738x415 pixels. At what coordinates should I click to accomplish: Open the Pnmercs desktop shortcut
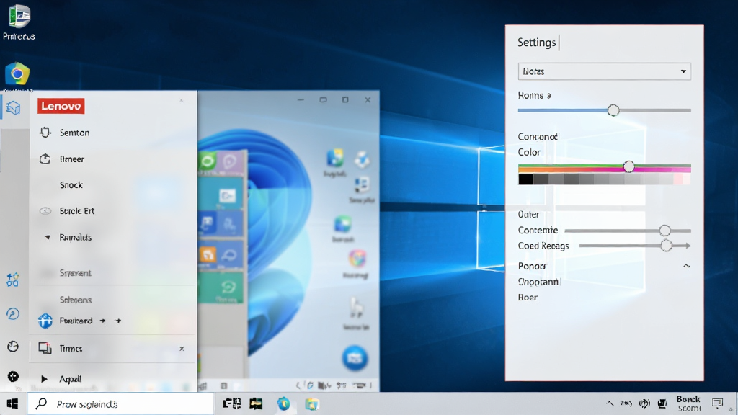[19, 22]
